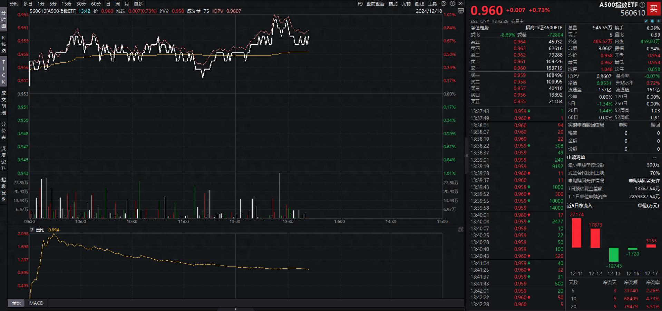The image size is (662, 311).
Task: Open the 更多 periods dropdown
Action: [x=138, y=4]
